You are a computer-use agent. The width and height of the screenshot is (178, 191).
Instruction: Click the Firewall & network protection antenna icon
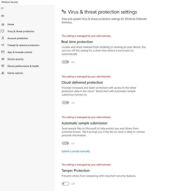tap(3, 45)
